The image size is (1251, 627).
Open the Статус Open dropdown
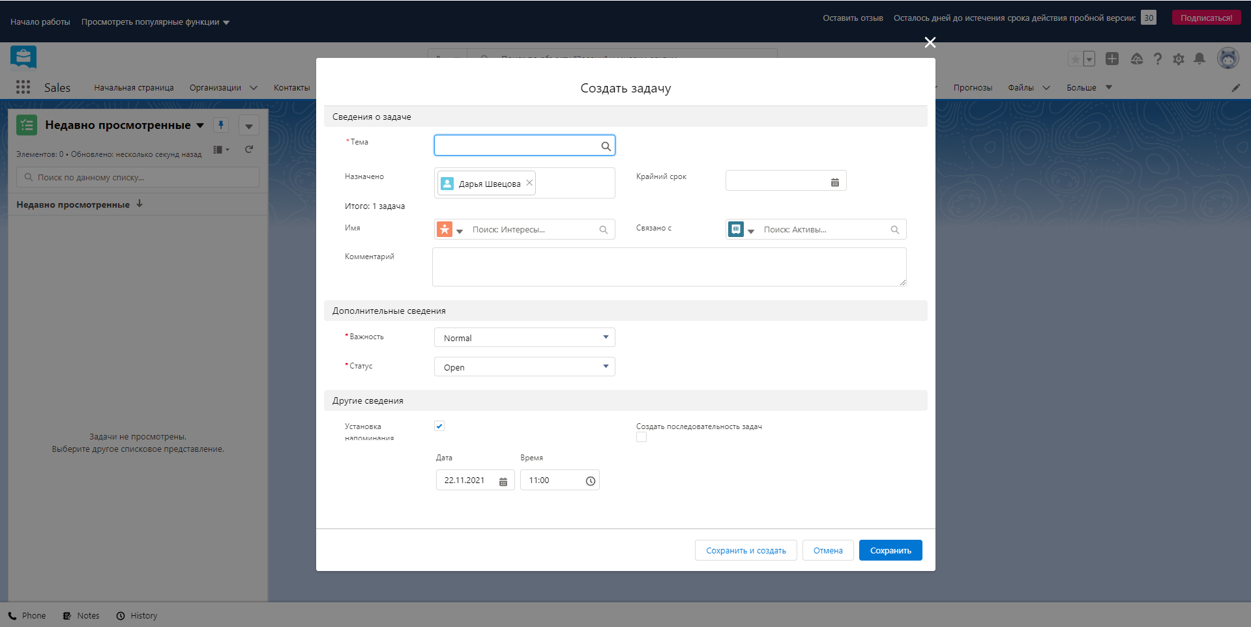[524, 367]
